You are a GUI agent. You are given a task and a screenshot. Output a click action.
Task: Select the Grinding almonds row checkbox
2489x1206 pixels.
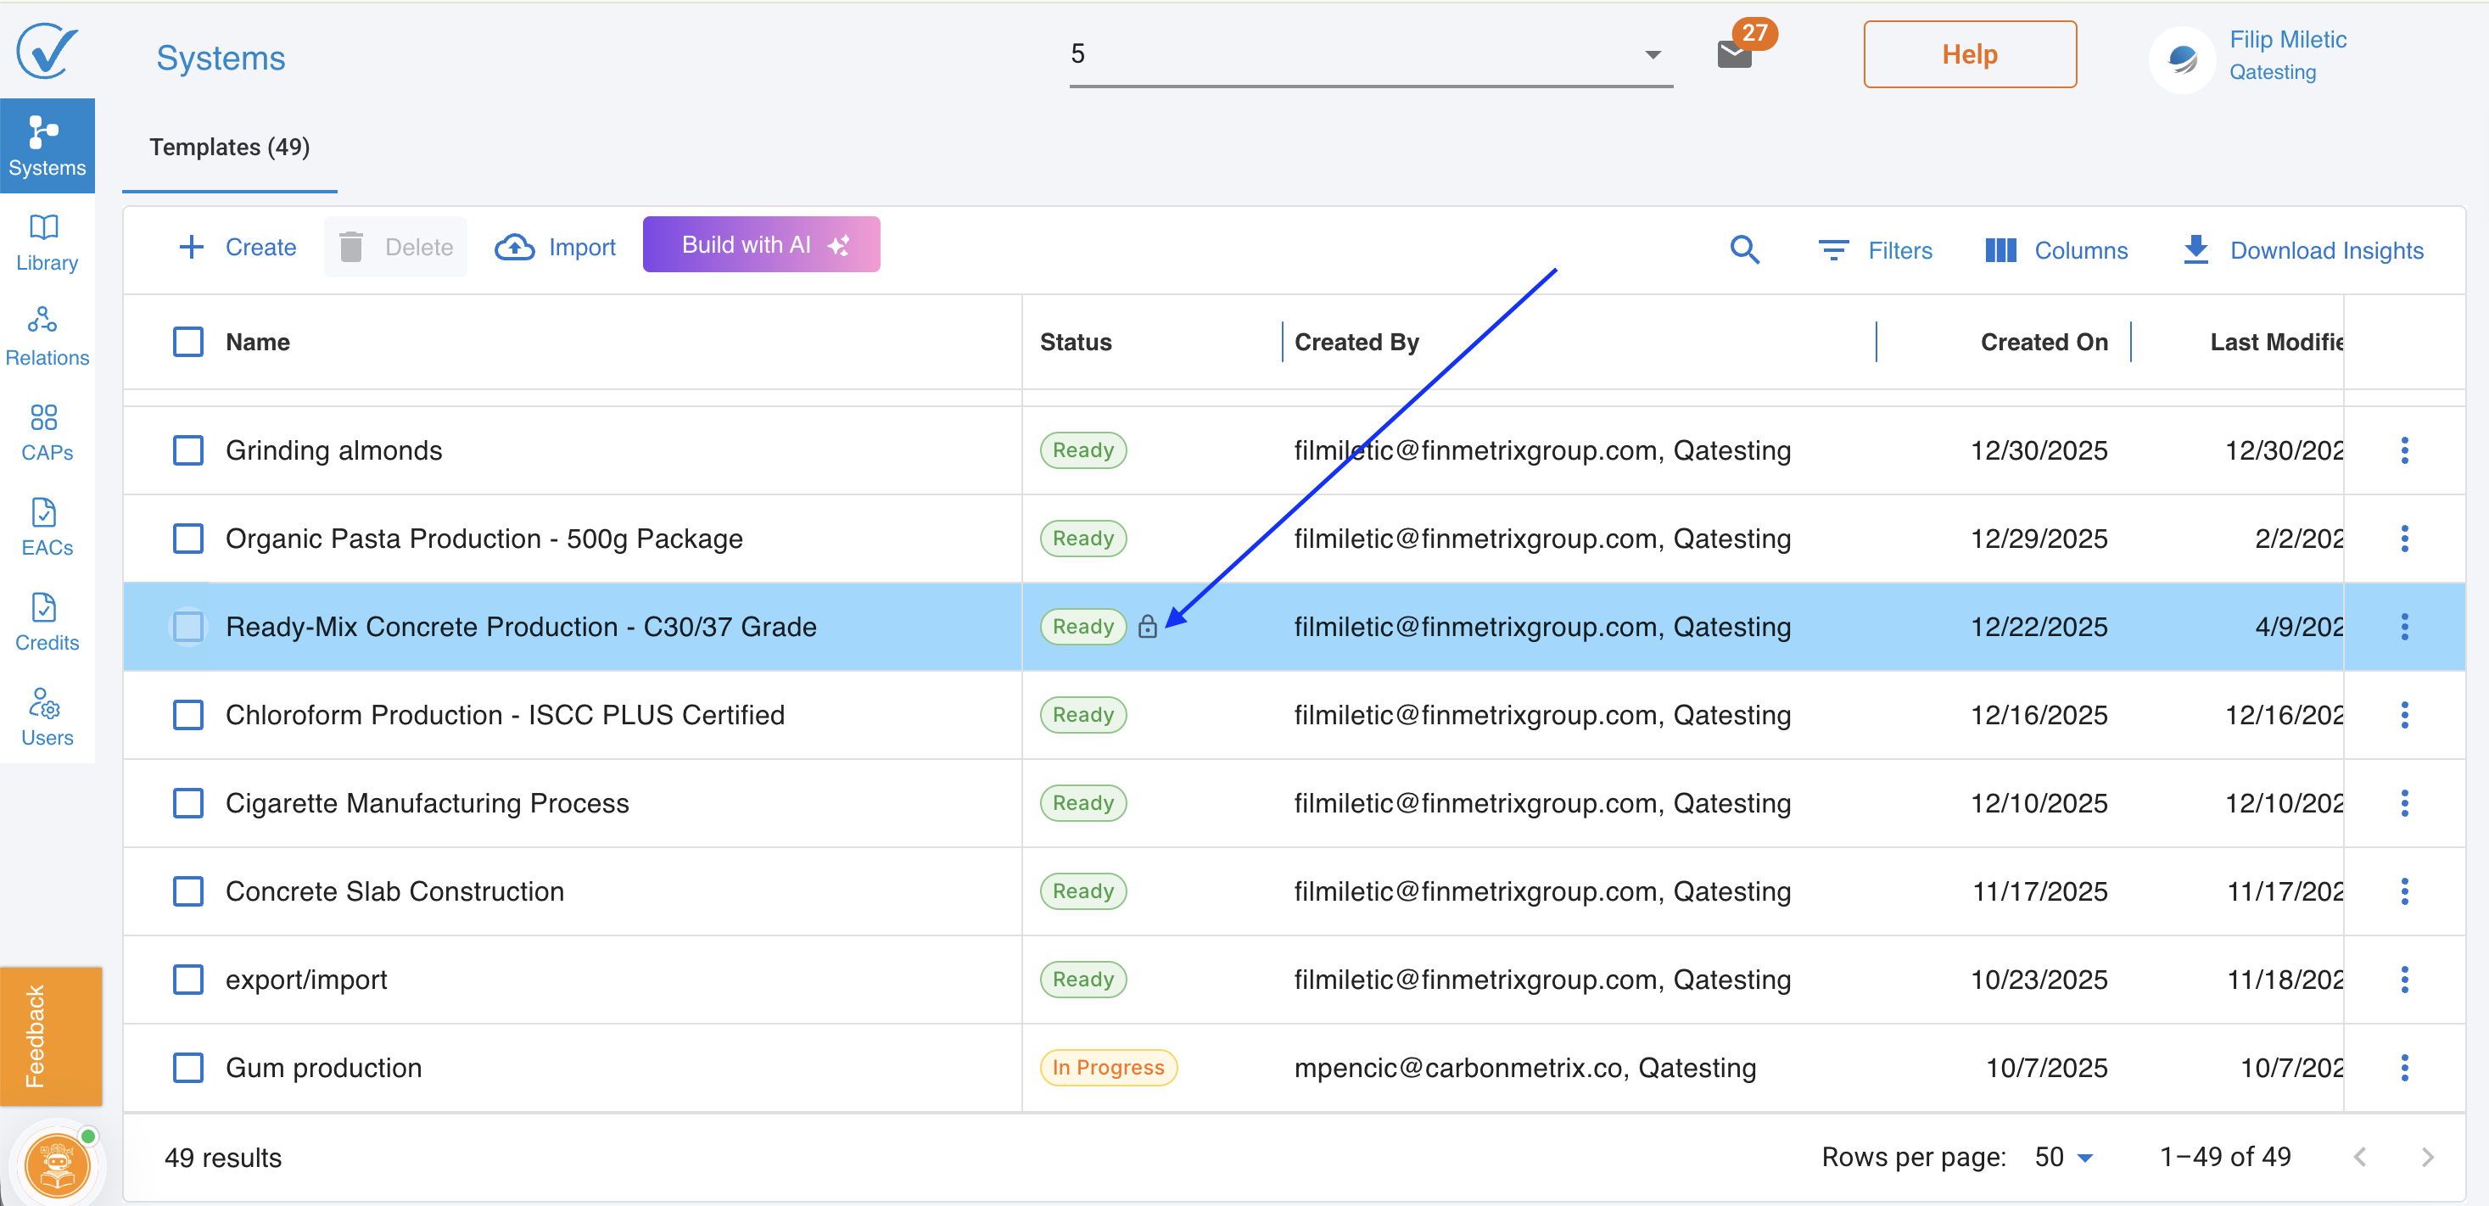coord(188,450)
